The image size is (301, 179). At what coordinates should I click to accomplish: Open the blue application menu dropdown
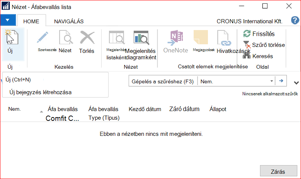[x=8, y=20]
